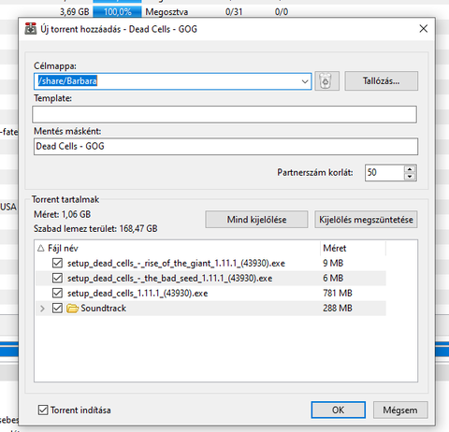Select the Soundtrack folder name

pyautogui.click(x=104, y=309)
